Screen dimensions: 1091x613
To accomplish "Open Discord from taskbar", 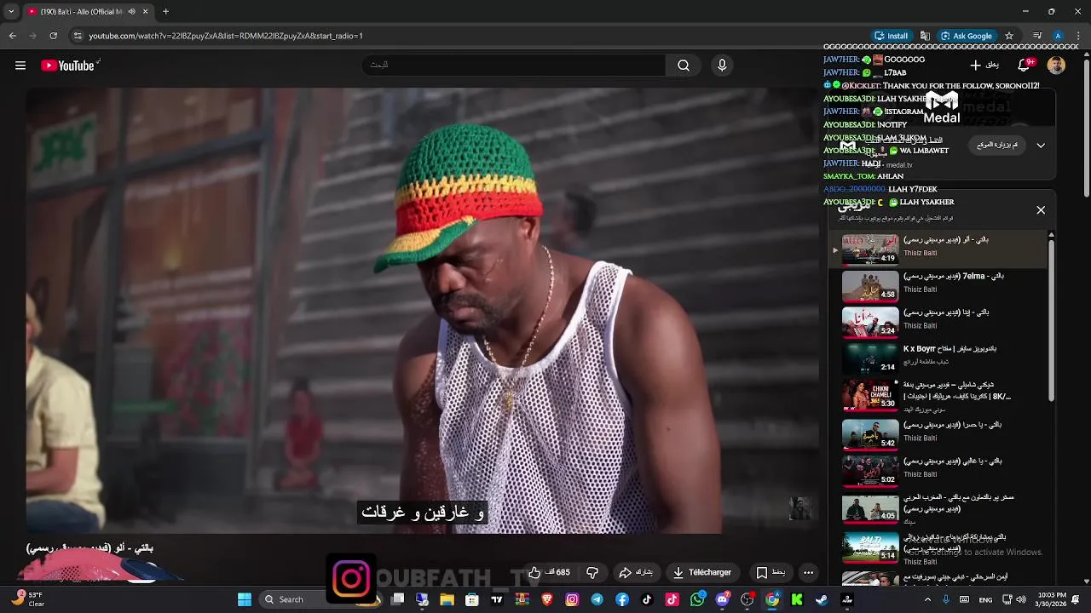I will pyautogui.click(x=723, y=599).
